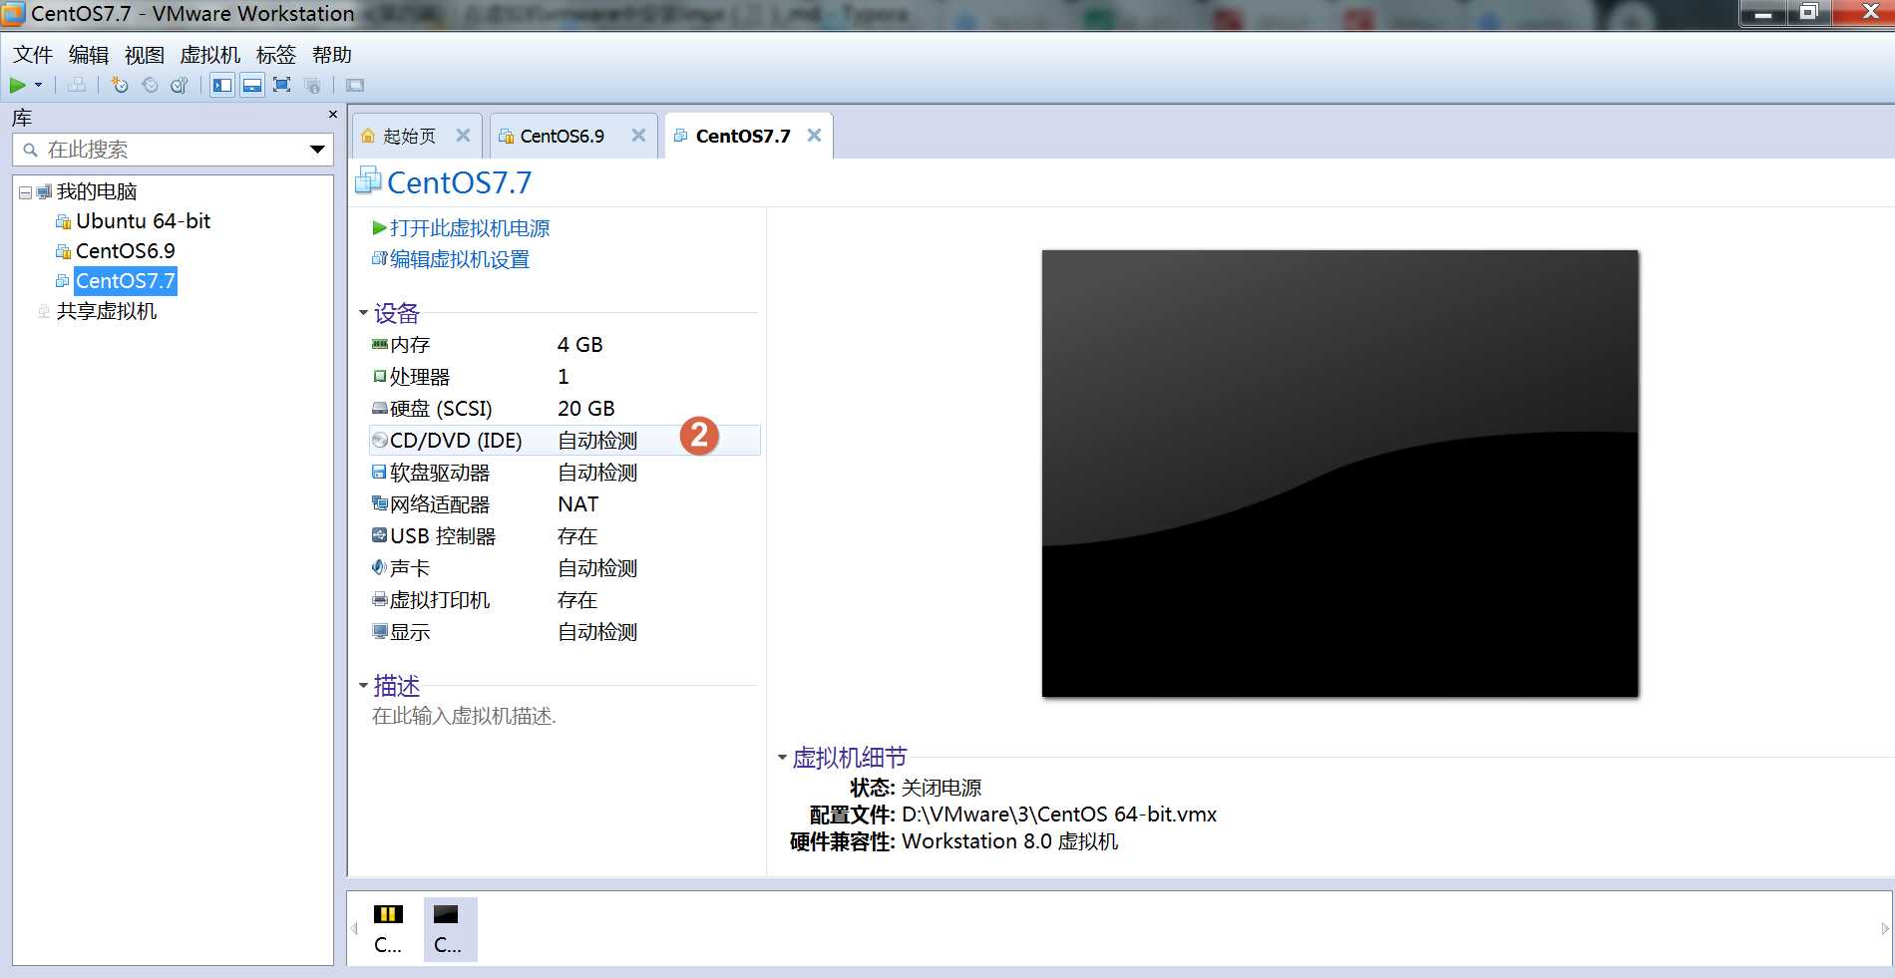Click the 20 GB disk value
The image size is (1895, 978).
point(586,409)
